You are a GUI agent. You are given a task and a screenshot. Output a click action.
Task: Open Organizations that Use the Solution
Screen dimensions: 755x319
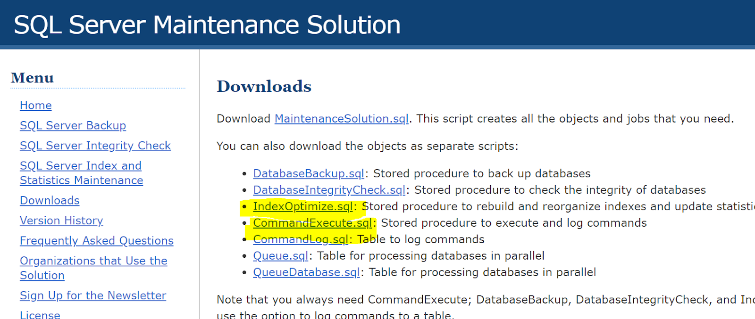pyautogui.click(x=93, y=268)
